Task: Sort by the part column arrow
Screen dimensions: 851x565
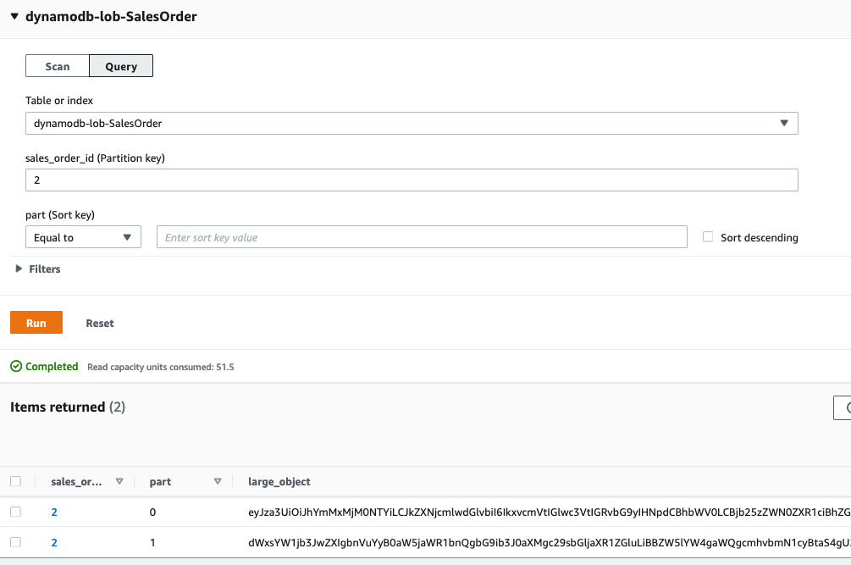Action: tap(218, 481)
